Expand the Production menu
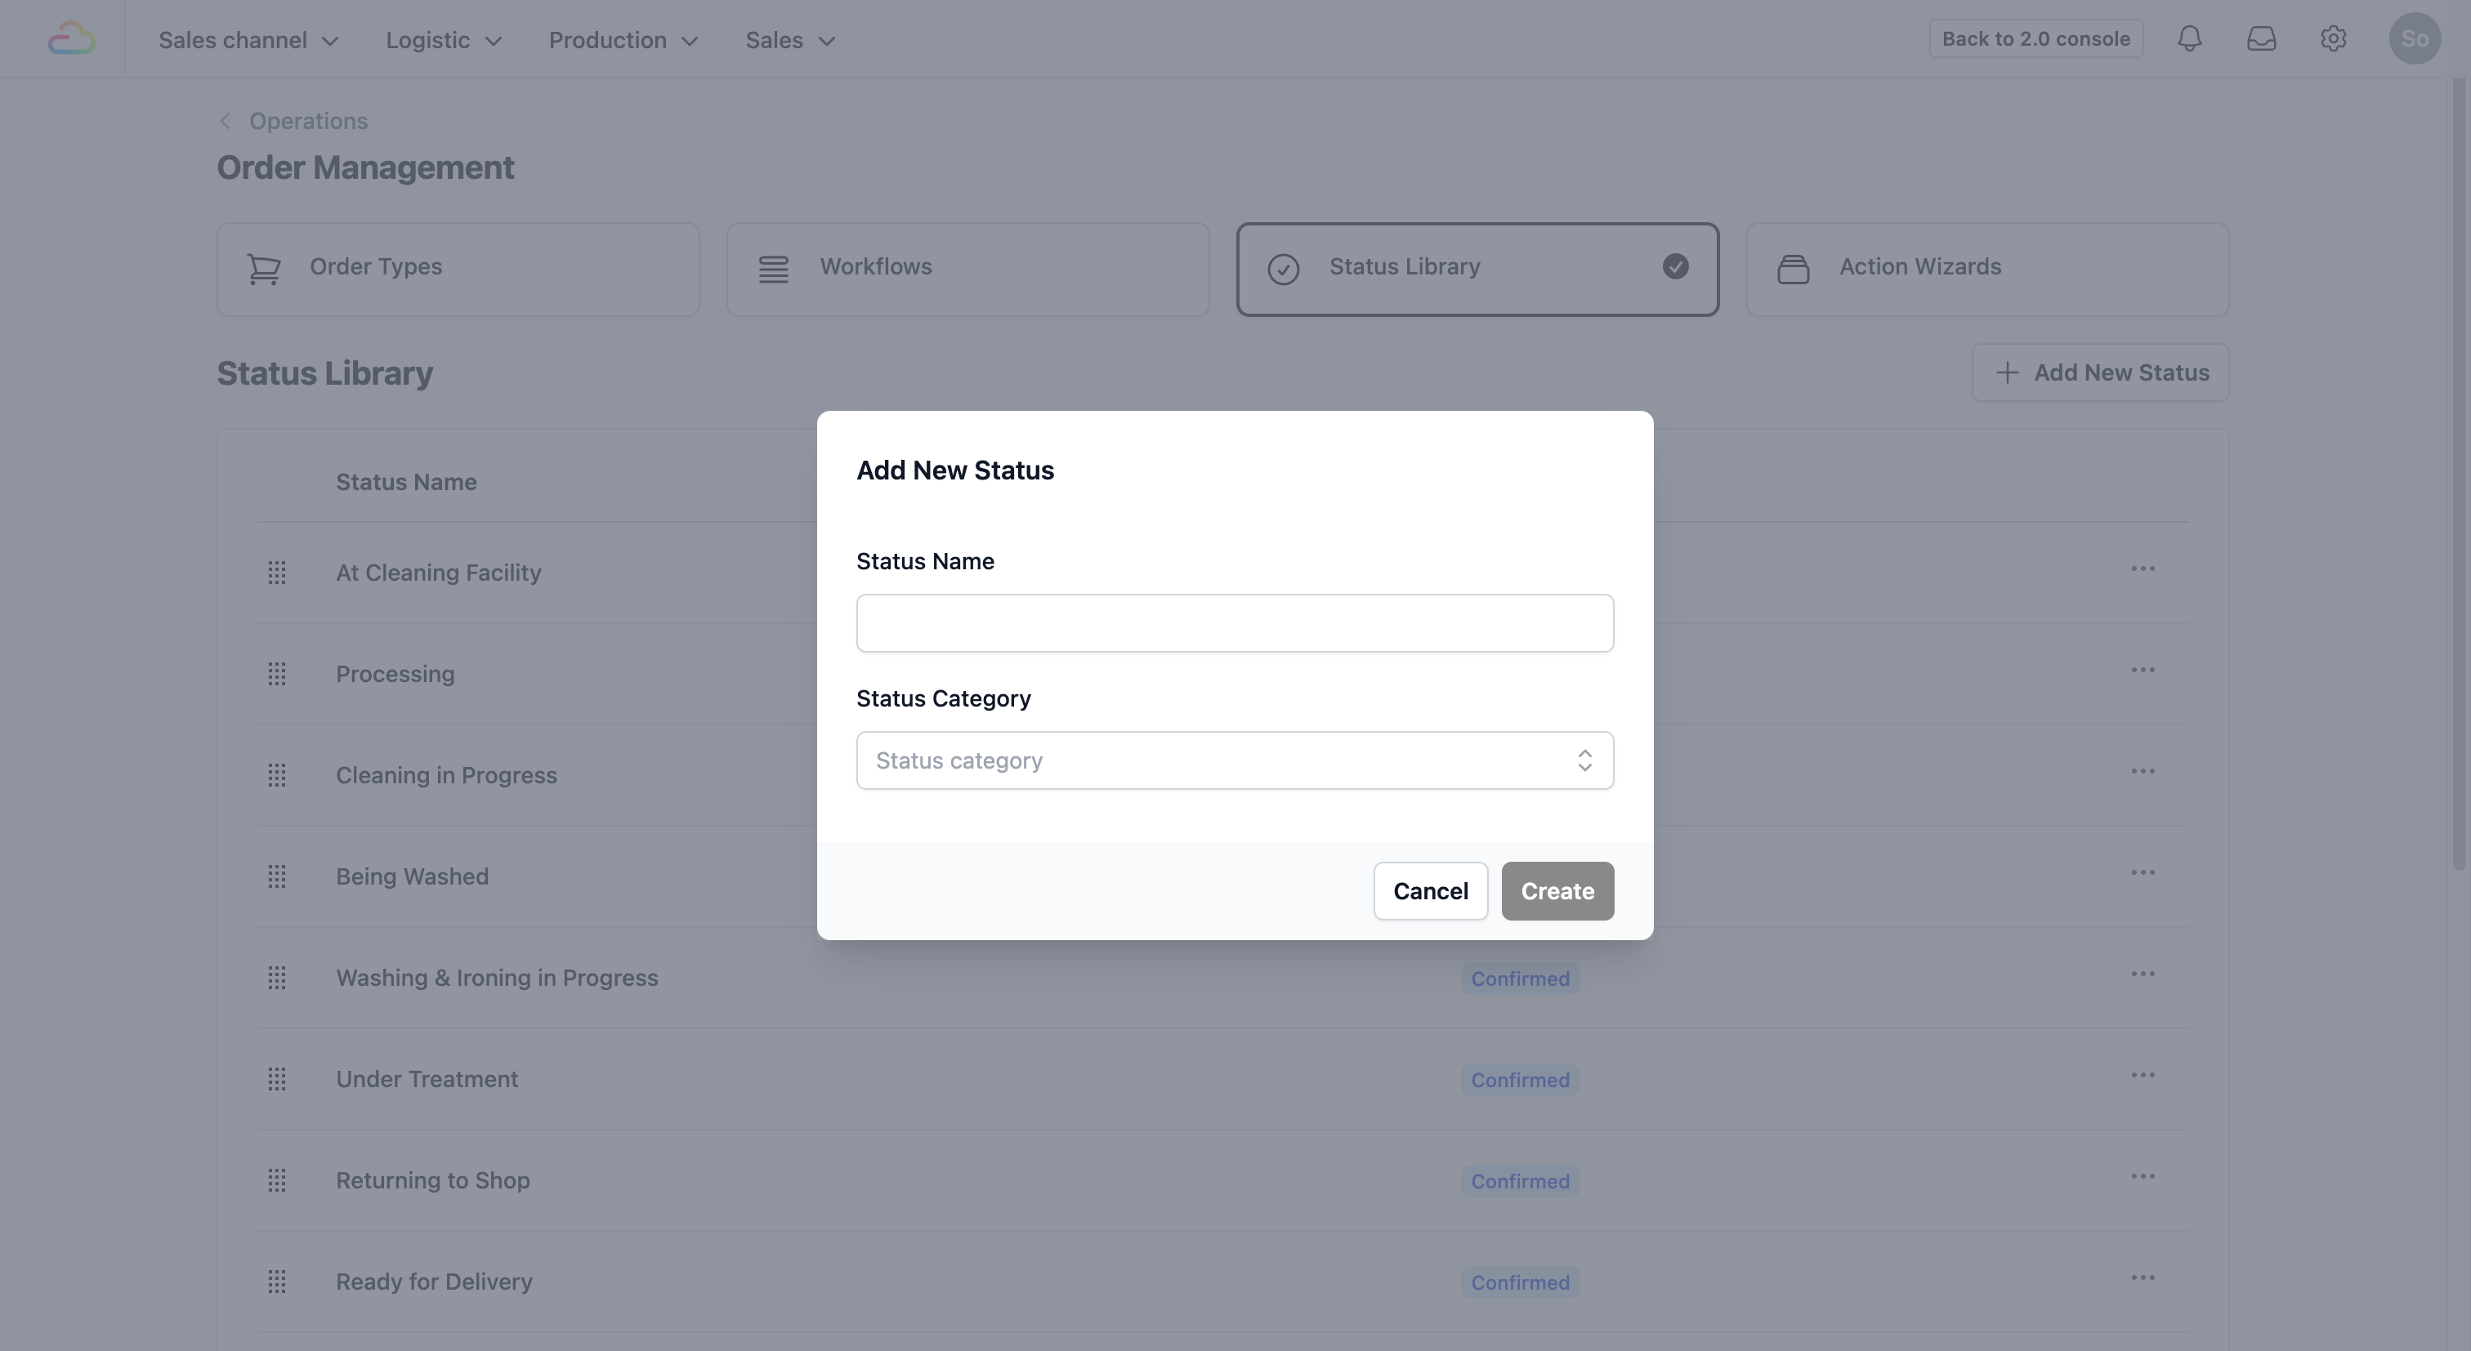 coord(623,40)
